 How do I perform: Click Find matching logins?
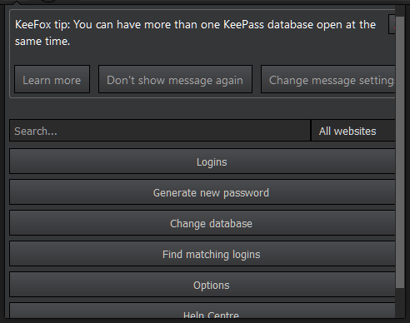point(202,254)
